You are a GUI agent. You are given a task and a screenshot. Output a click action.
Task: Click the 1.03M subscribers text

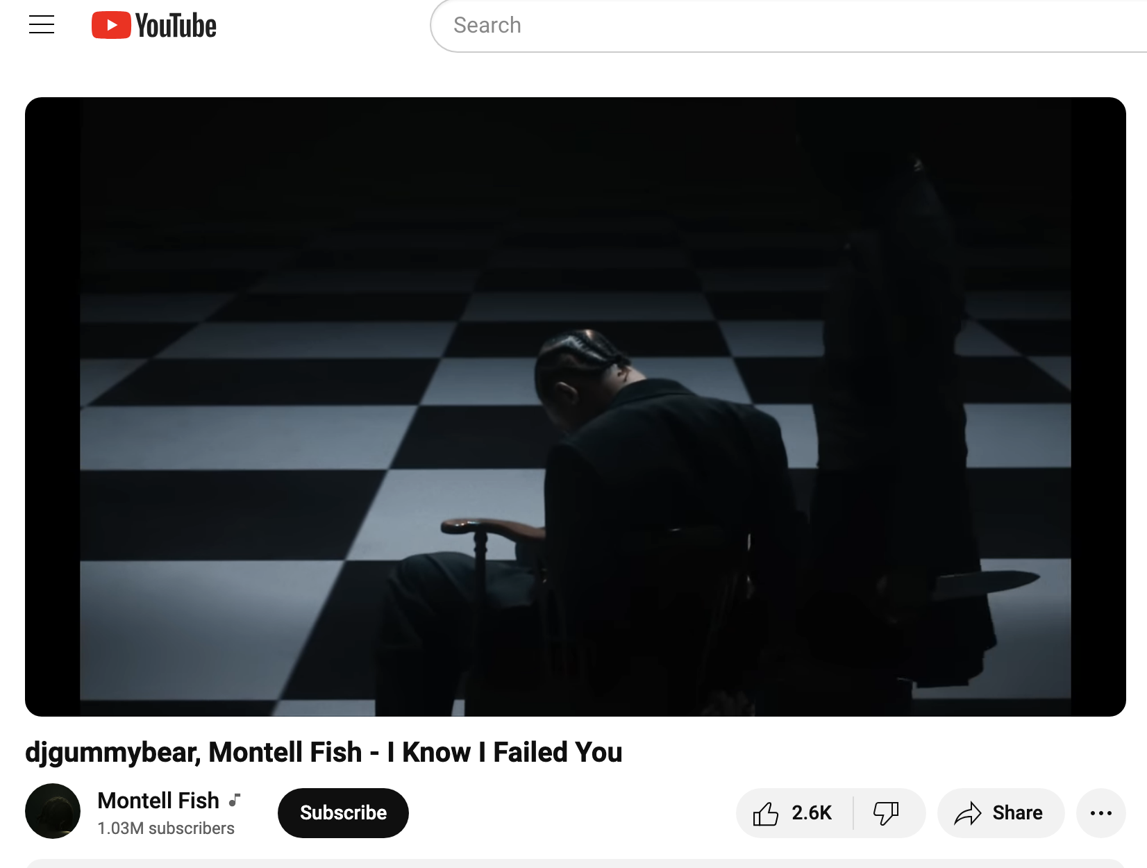166,828
